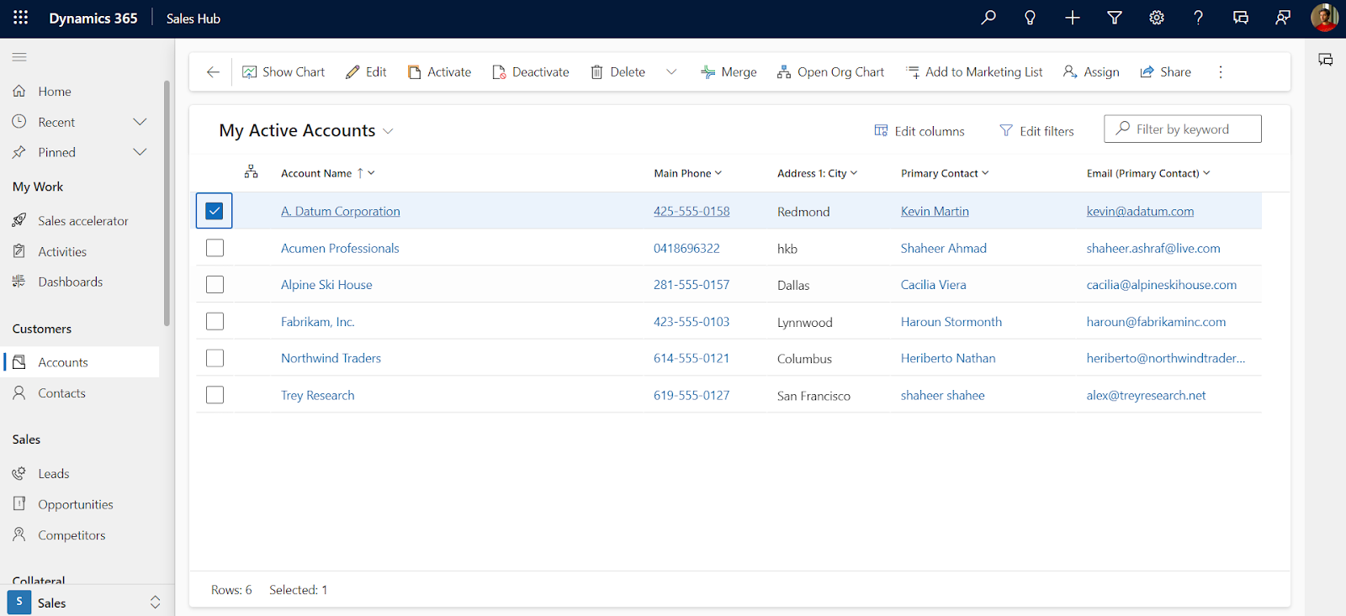Uncheck the A. Datum Corporation row checkbox
The height and width of the screenshot is (616, 1346).
[215, 211]
